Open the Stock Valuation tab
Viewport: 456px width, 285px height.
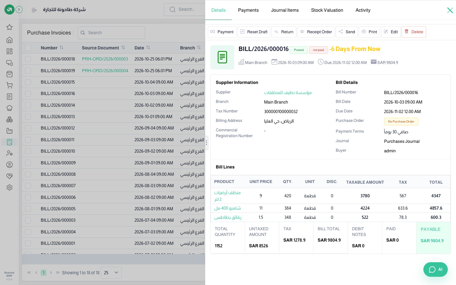click(327, 10)
